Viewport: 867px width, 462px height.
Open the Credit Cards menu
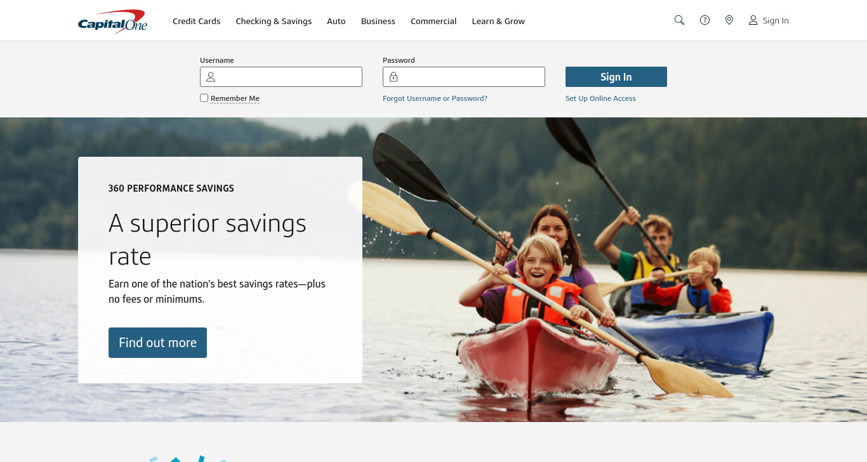click(x=197, y=21)
